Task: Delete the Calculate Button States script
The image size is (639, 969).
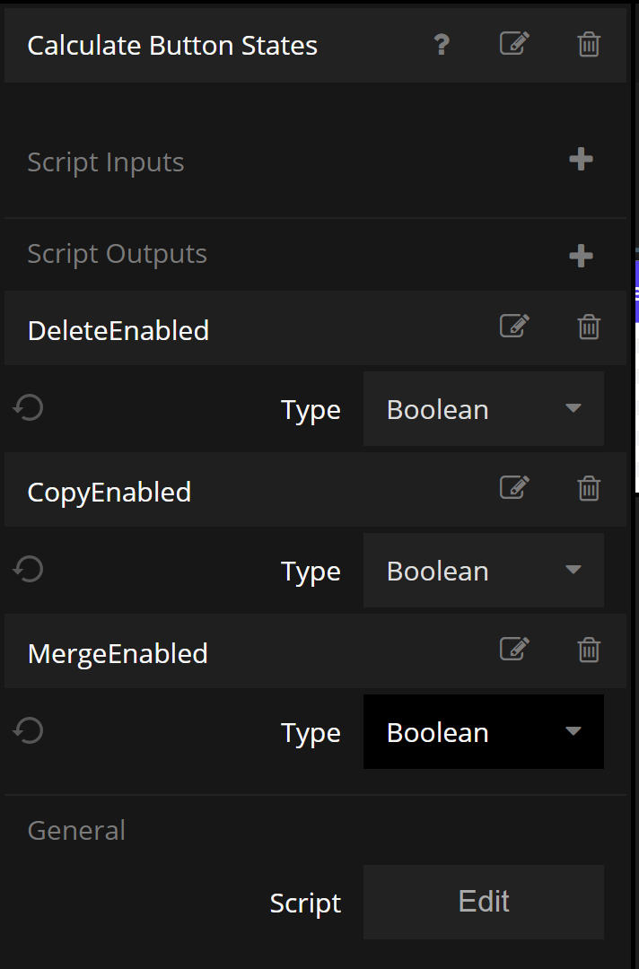Action: pos(589,44)
